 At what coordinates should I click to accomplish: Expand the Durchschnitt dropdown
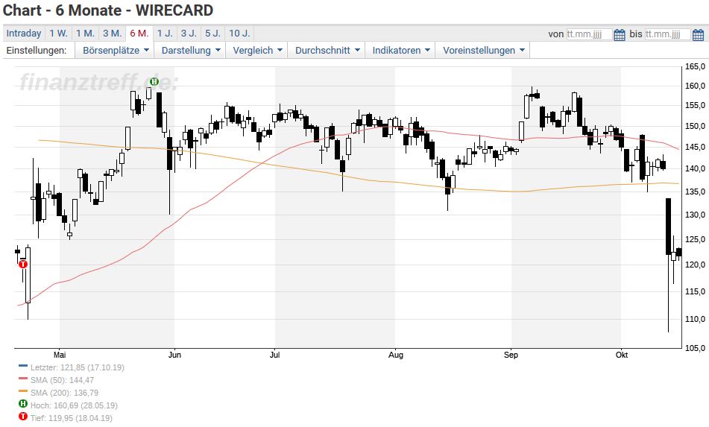click(327, 50)
